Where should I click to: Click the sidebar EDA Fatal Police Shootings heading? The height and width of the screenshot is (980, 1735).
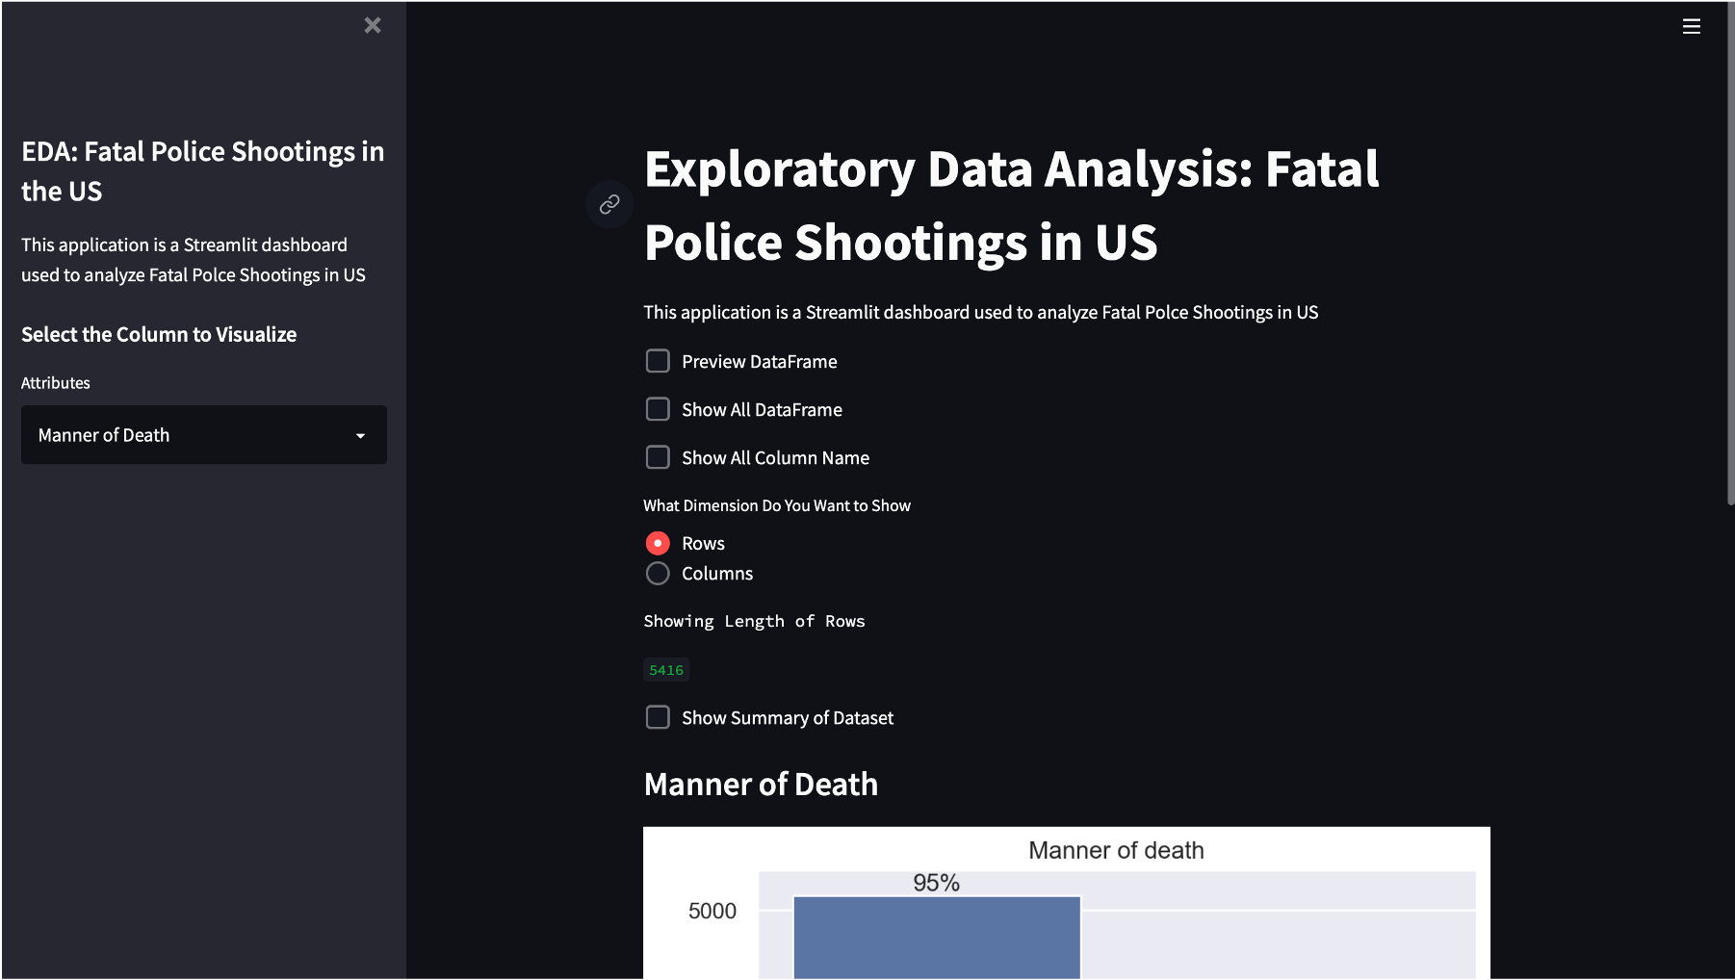(202, 171)
